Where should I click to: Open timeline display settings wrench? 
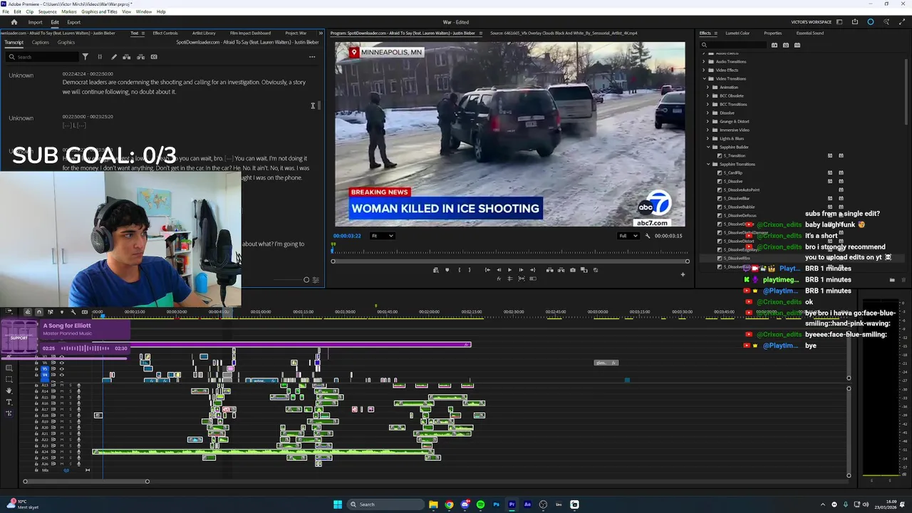tap(73, 311)
